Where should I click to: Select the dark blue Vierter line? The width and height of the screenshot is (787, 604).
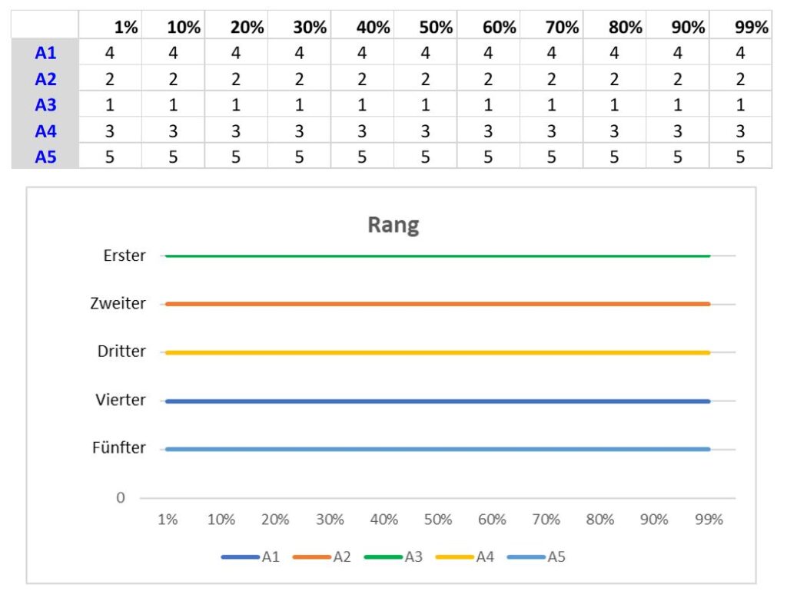437,401
